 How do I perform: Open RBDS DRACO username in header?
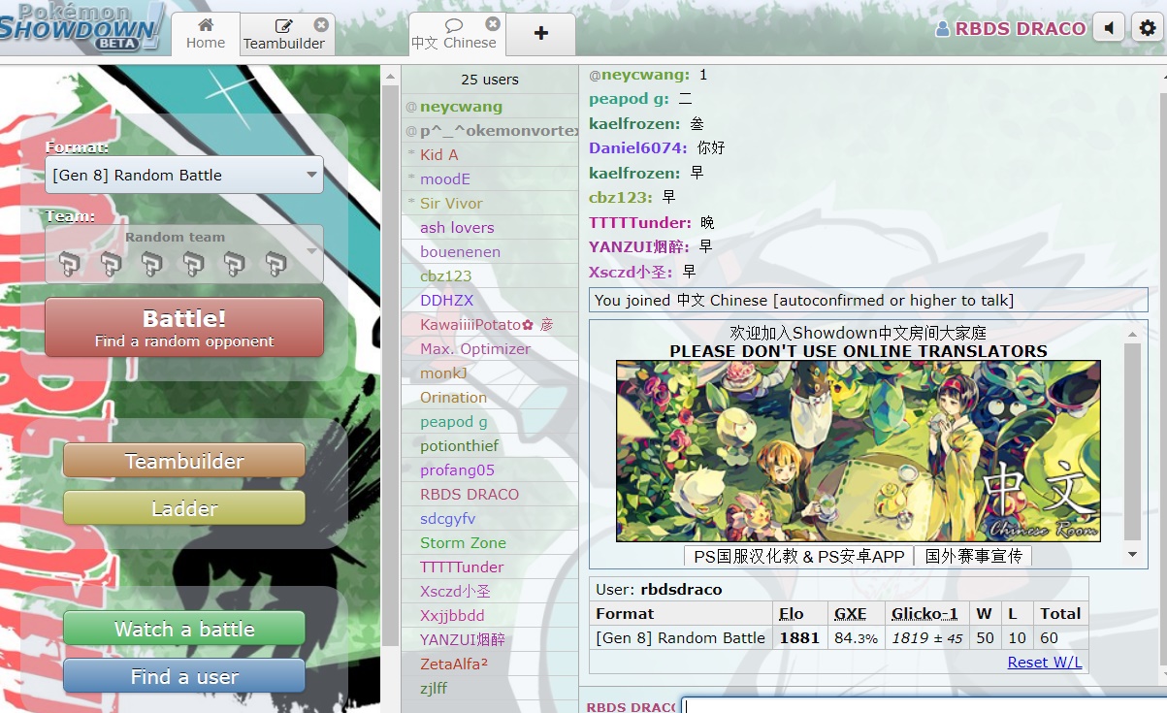coord(1011,28)
